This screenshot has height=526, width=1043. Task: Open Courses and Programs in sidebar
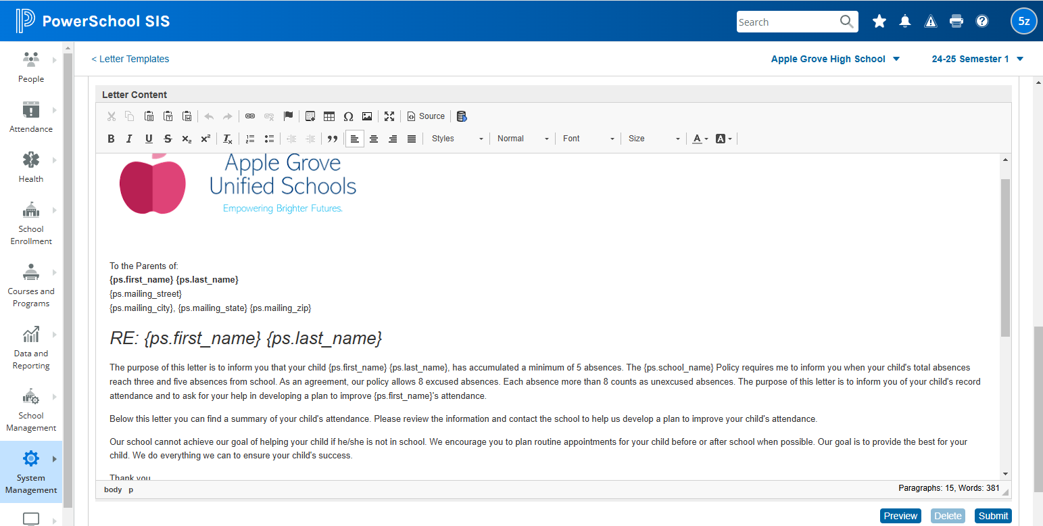31,285
